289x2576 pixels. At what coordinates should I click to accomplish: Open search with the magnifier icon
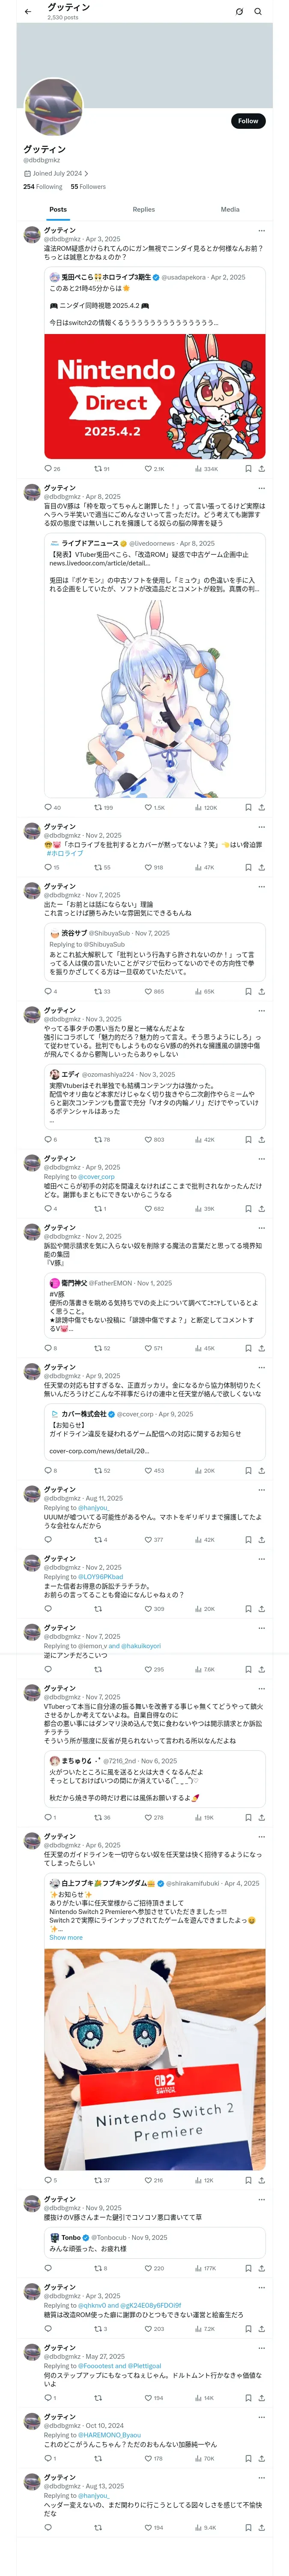coord(258,12)
